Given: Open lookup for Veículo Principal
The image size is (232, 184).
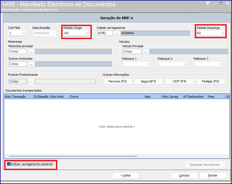Looking at the screenshot, I should pos(146,52).
